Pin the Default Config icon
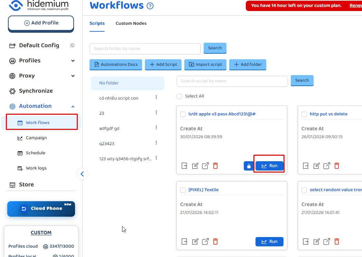 (x=72, y=45)
